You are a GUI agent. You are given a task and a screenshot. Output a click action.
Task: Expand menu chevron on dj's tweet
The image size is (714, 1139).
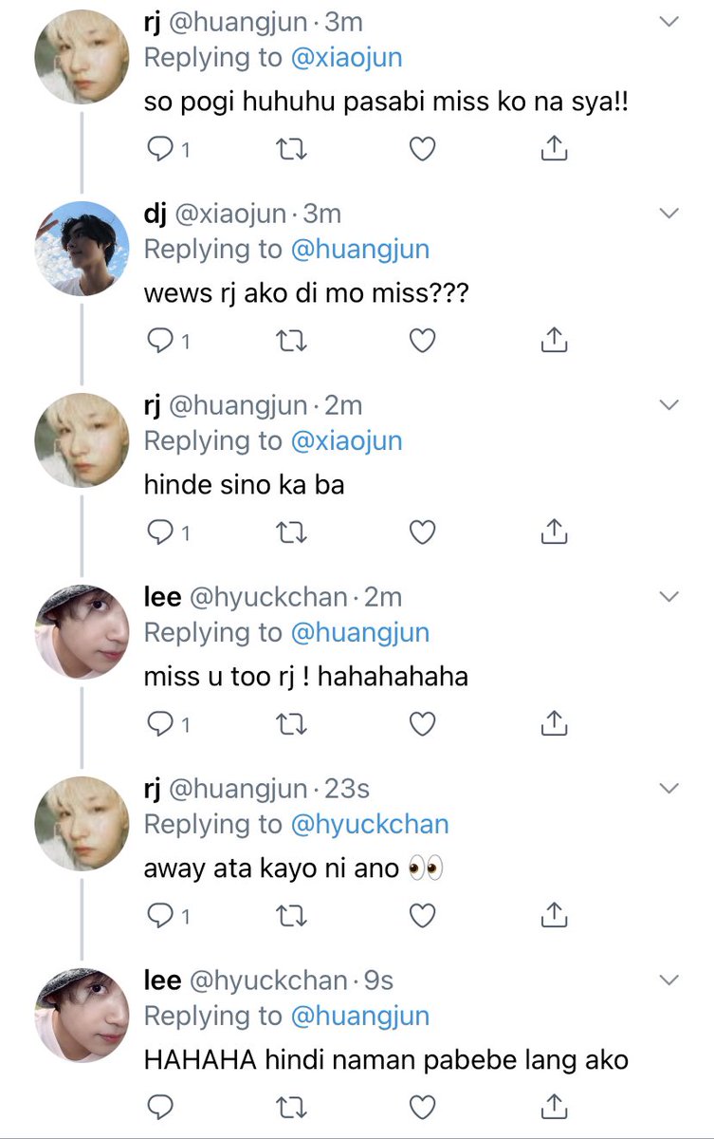point(669,214)
